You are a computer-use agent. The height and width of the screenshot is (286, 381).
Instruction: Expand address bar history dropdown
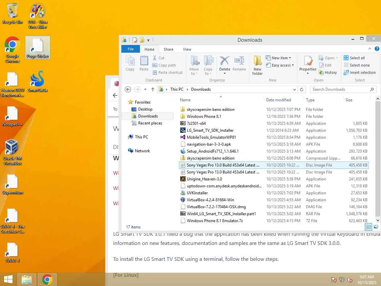point(294,89)
